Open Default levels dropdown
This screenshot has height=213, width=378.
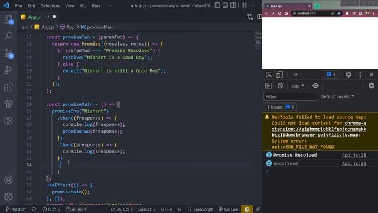pyautogui.click(x=337, y=96)
